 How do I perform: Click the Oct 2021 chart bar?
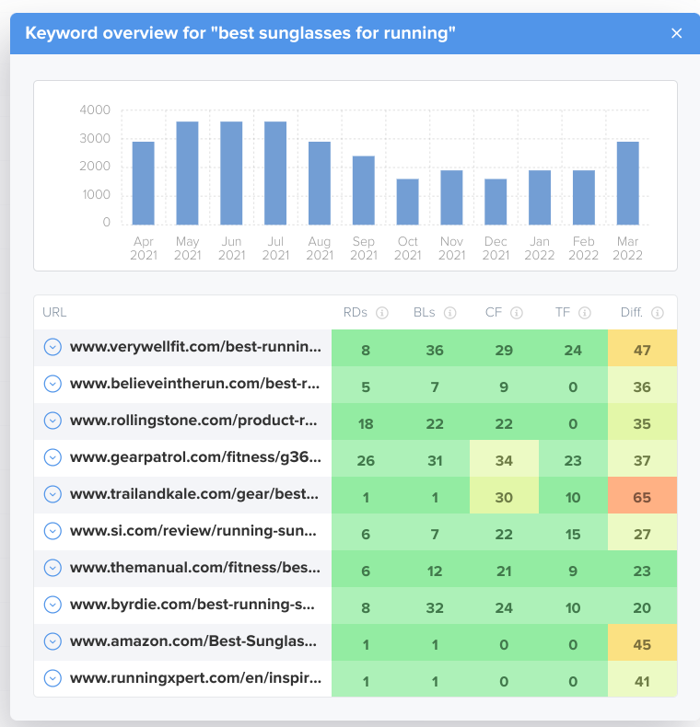tap(407, 202)
